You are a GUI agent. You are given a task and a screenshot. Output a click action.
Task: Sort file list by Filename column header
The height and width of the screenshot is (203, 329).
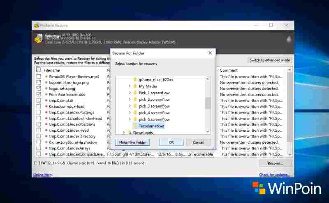[52, 70]
